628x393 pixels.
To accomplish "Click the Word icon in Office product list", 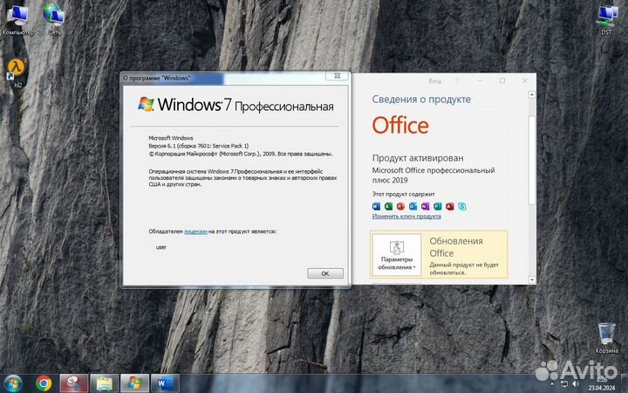I will click(376, 206).
